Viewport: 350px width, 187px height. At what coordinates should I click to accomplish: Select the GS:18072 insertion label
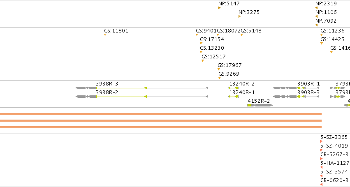(229, 31)
